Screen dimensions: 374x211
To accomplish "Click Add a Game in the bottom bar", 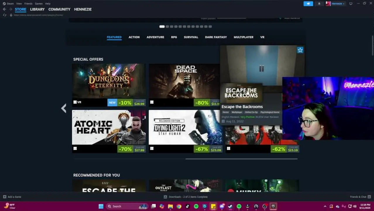I will point(14,197).
